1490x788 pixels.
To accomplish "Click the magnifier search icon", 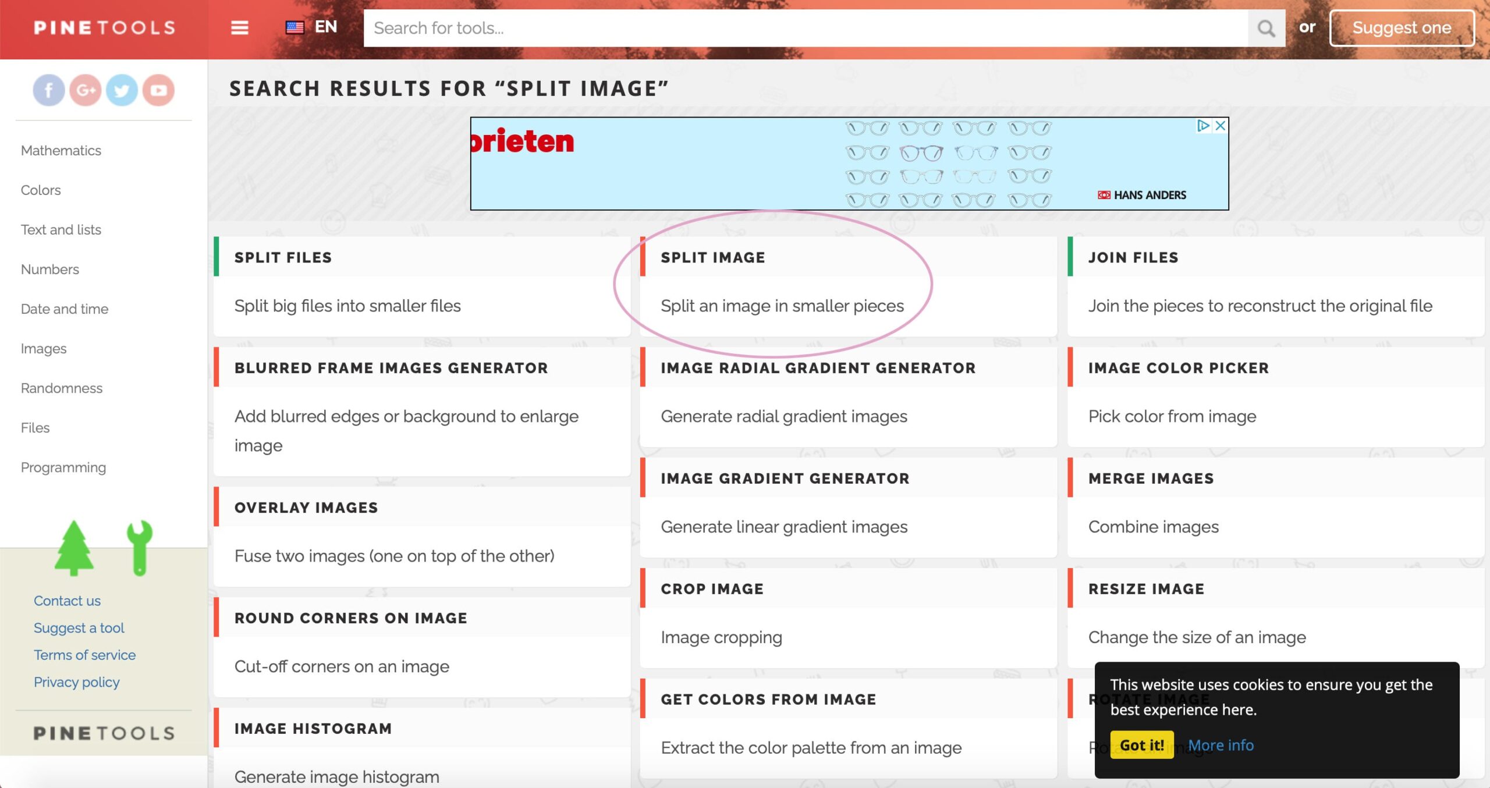I will click(x=1266, y=28).
